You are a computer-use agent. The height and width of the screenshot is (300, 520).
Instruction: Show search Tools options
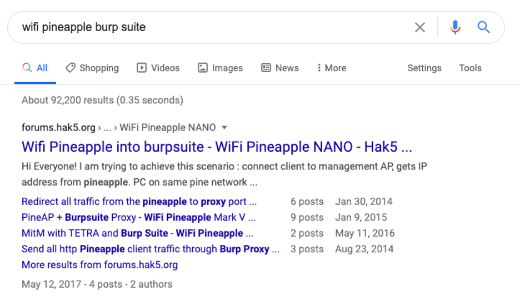[470, 68]
